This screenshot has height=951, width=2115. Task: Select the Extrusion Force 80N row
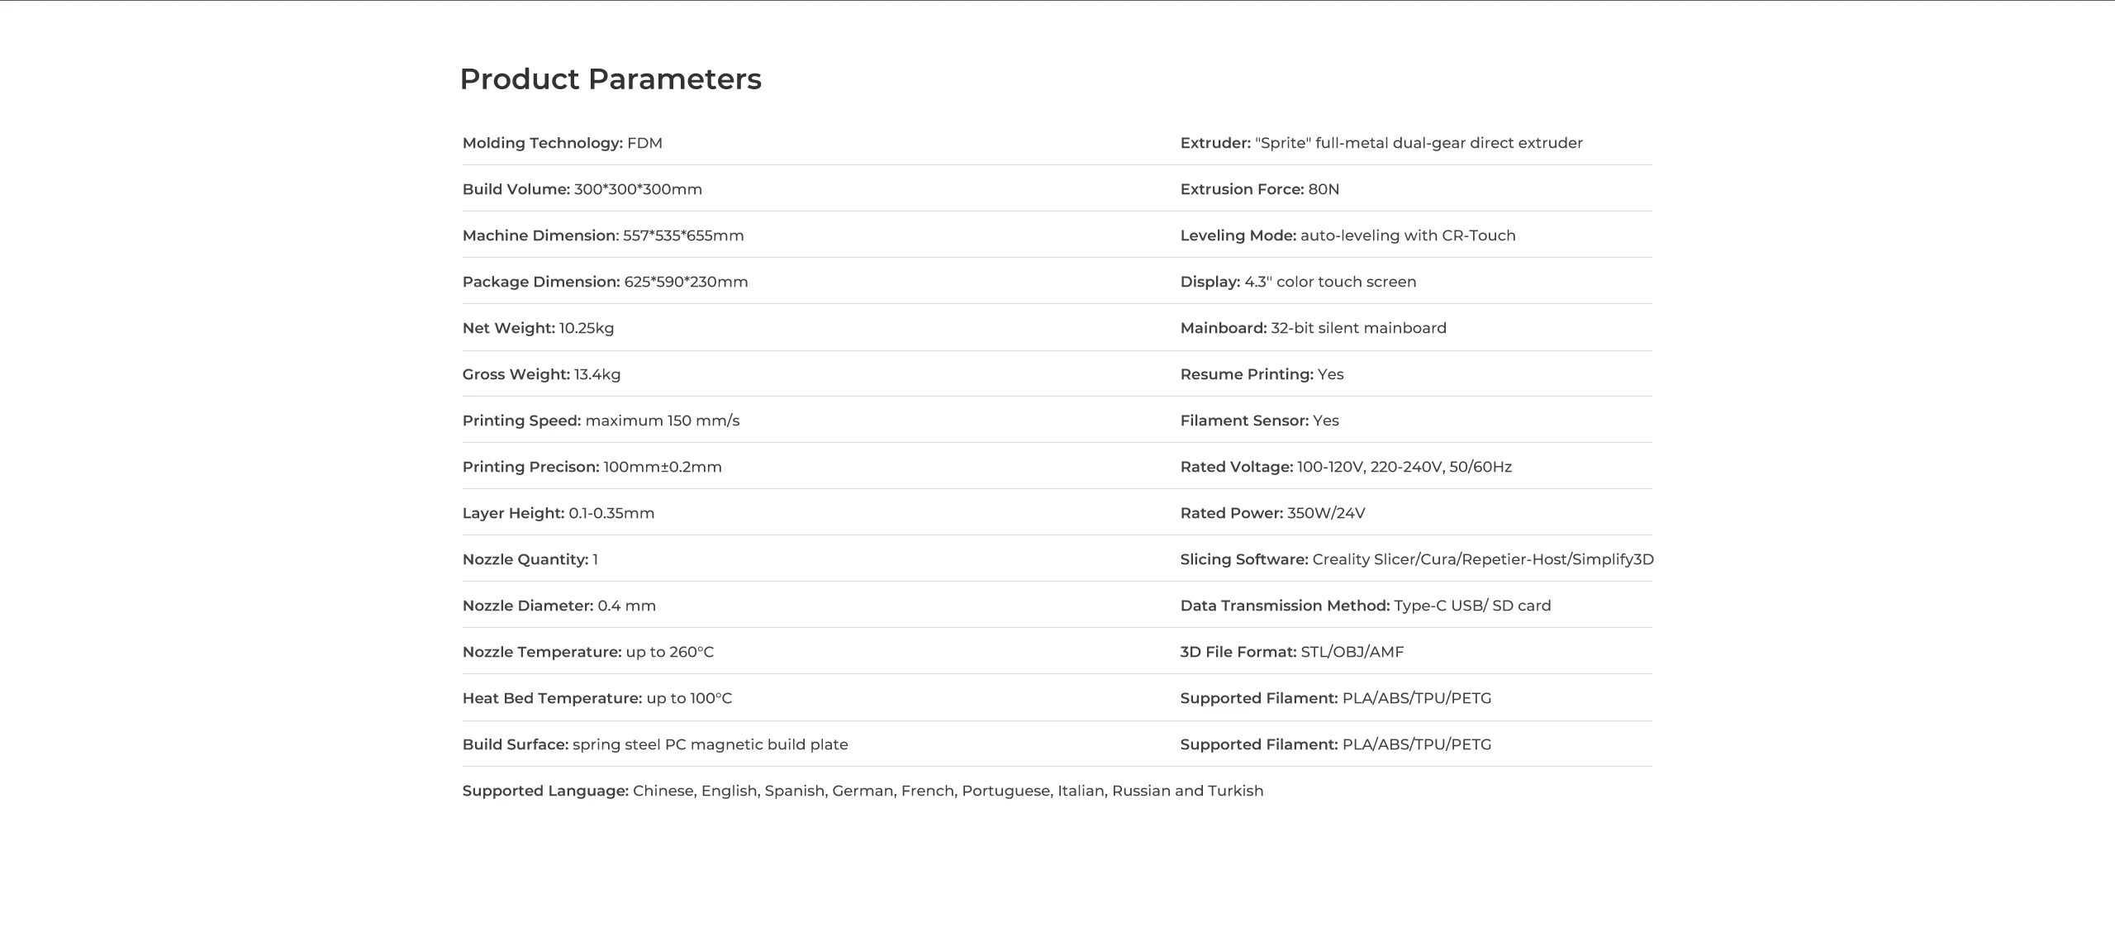click(x=1259, y=189)
